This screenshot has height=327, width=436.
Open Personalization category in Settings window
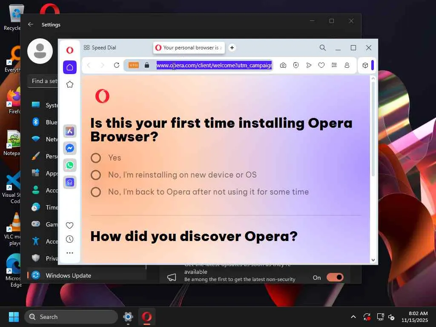coord(44,156)
